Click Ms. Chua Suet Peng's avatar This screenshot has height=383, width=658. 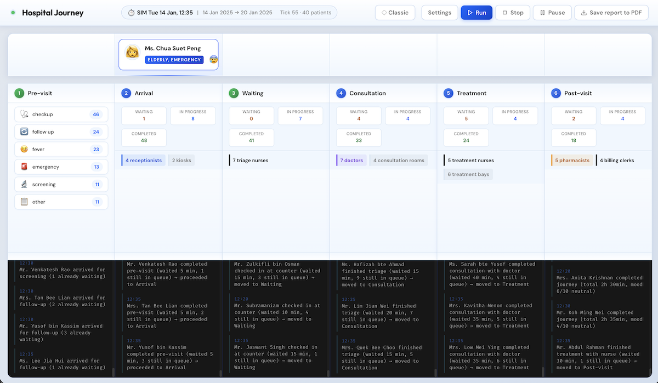(x=132, y=52)
